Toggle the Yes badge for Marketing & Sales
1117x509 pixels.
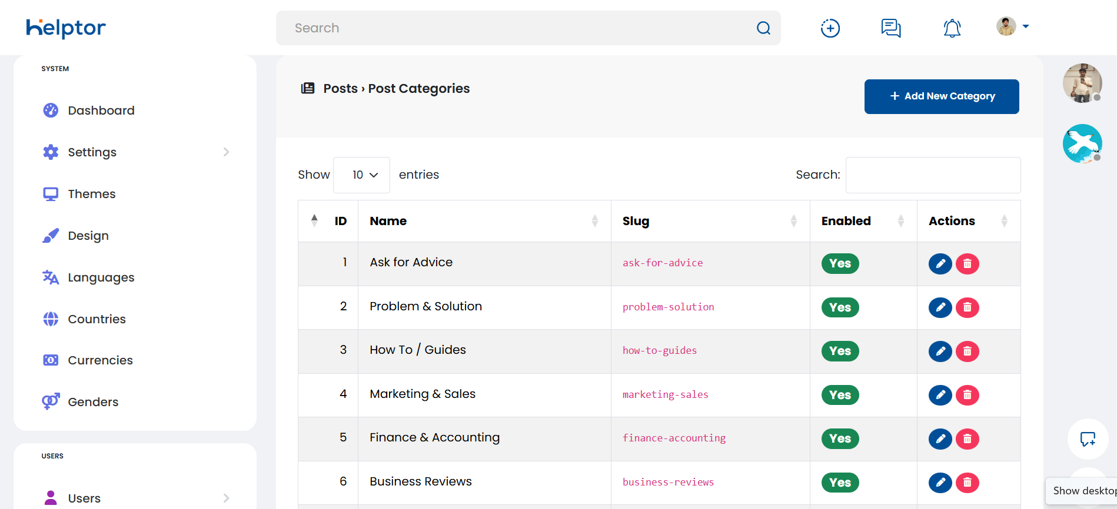[x=840, y=395]
